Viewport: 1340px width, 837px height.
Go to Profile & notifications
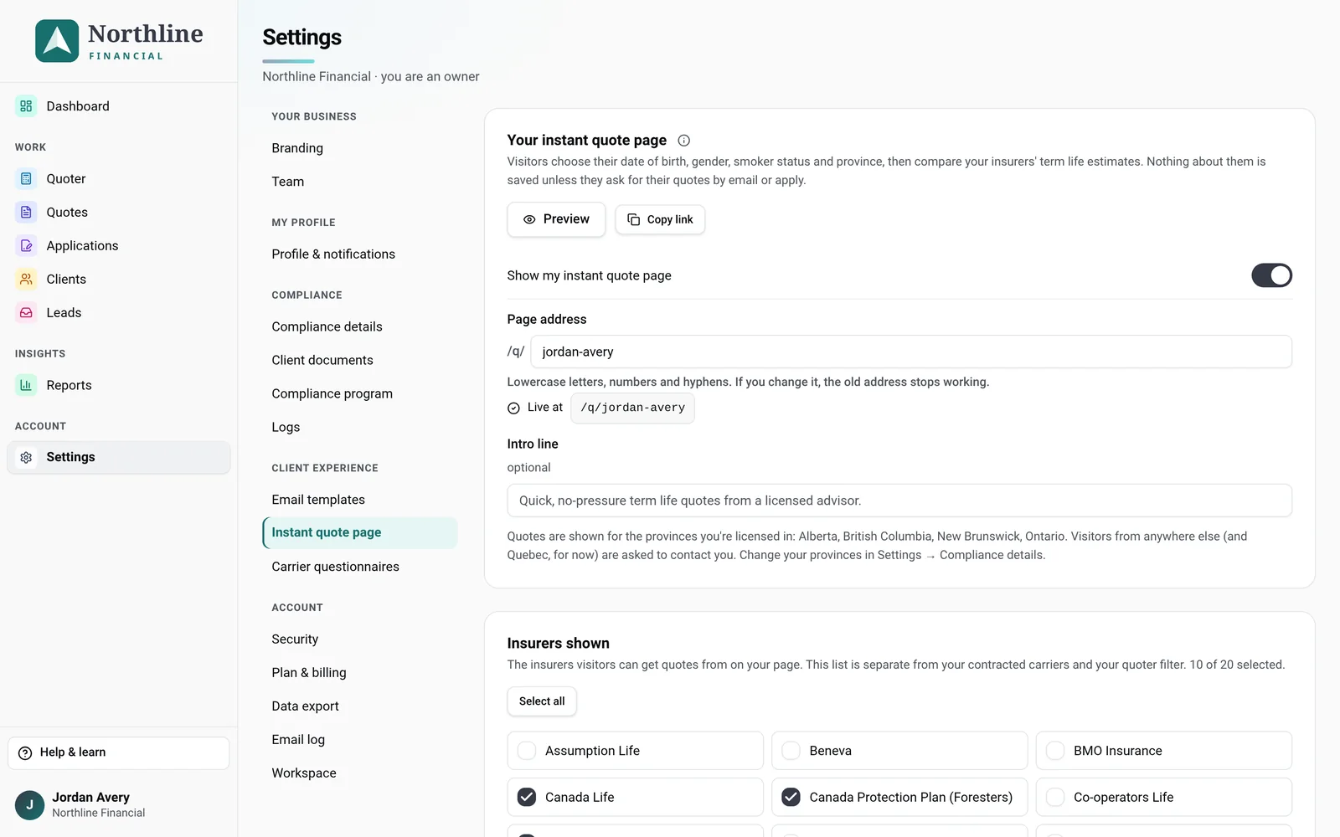pos(360,254)
